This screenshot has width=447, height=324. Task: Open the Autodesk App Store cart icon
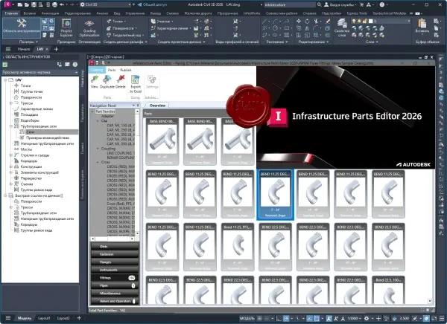[x=362, y=4]
